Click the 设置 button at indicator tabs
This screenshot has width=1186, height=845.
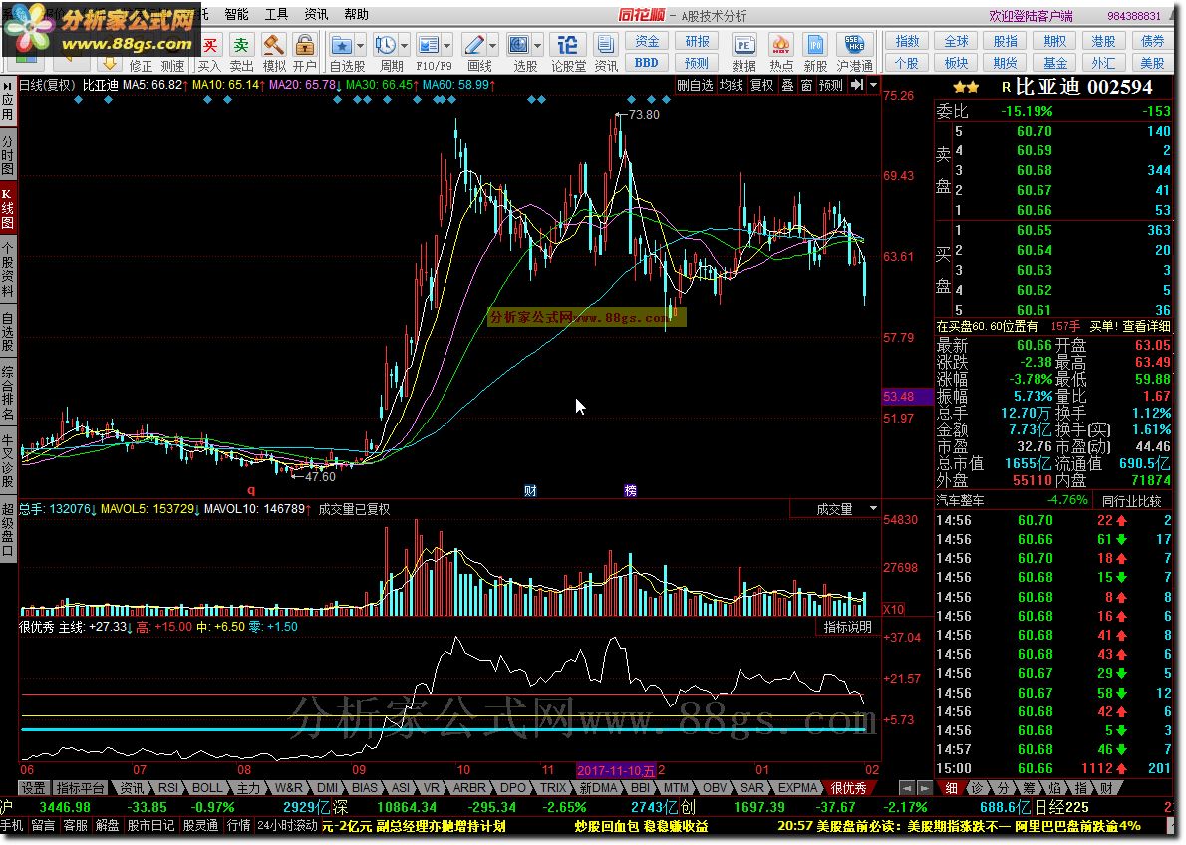(33, 787)
